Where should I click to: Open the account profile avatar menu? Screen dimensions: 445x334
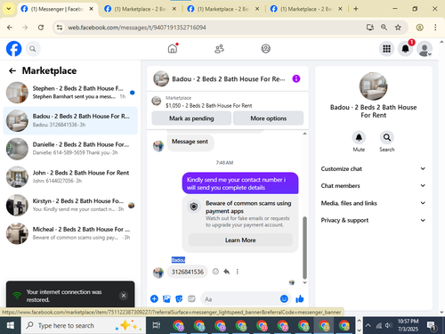click(425, 49)
